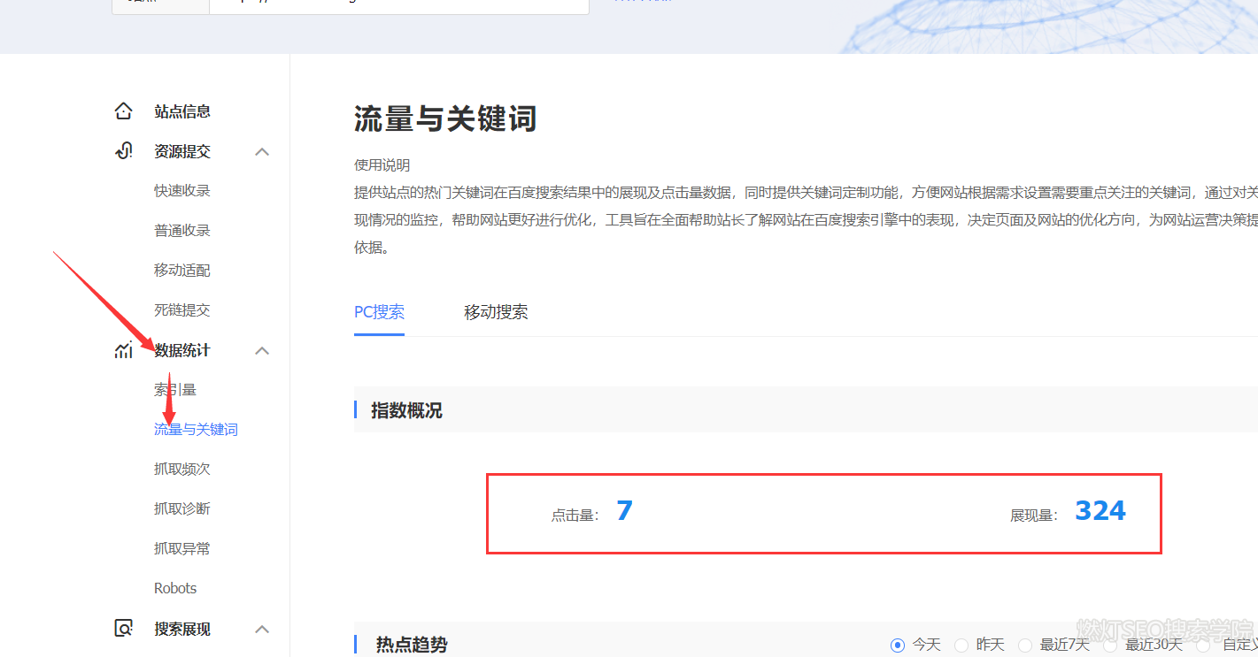Click the search icon beside 搜索展现
This screenshot has width=1258, height=657.
[x=124, y=629]
